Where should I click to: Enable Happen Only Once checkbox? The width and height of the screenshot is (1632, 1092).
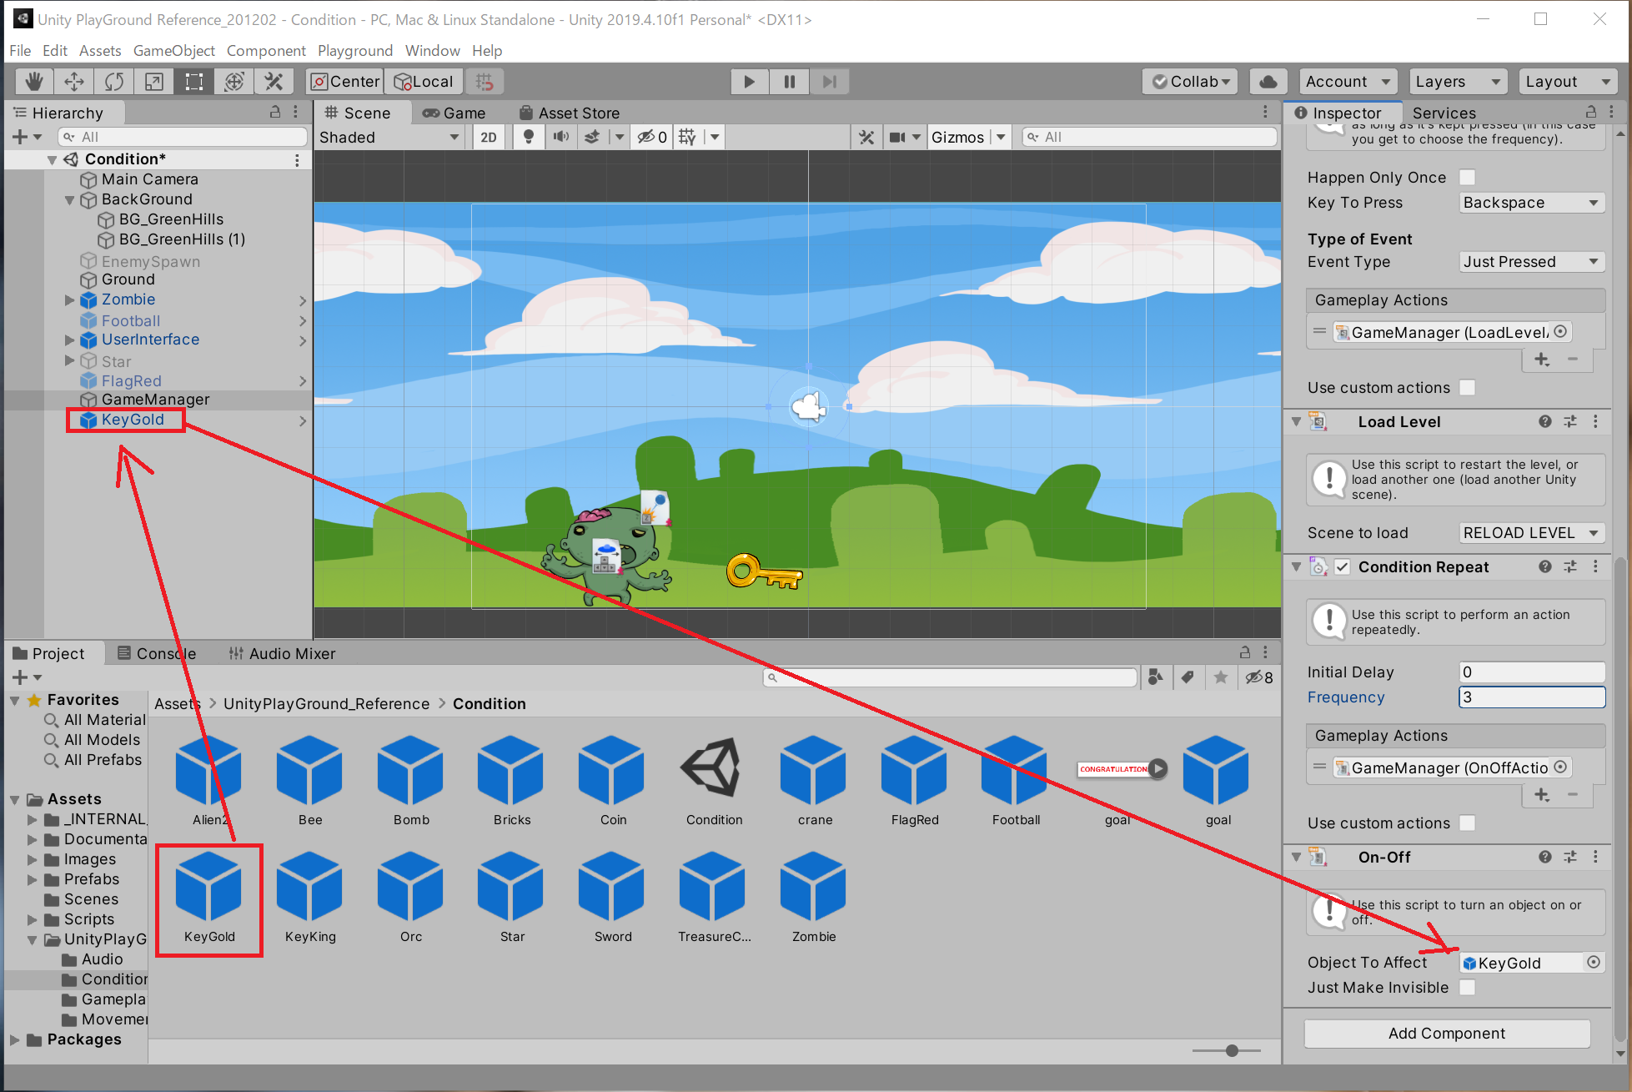[x=1468, y=177]
